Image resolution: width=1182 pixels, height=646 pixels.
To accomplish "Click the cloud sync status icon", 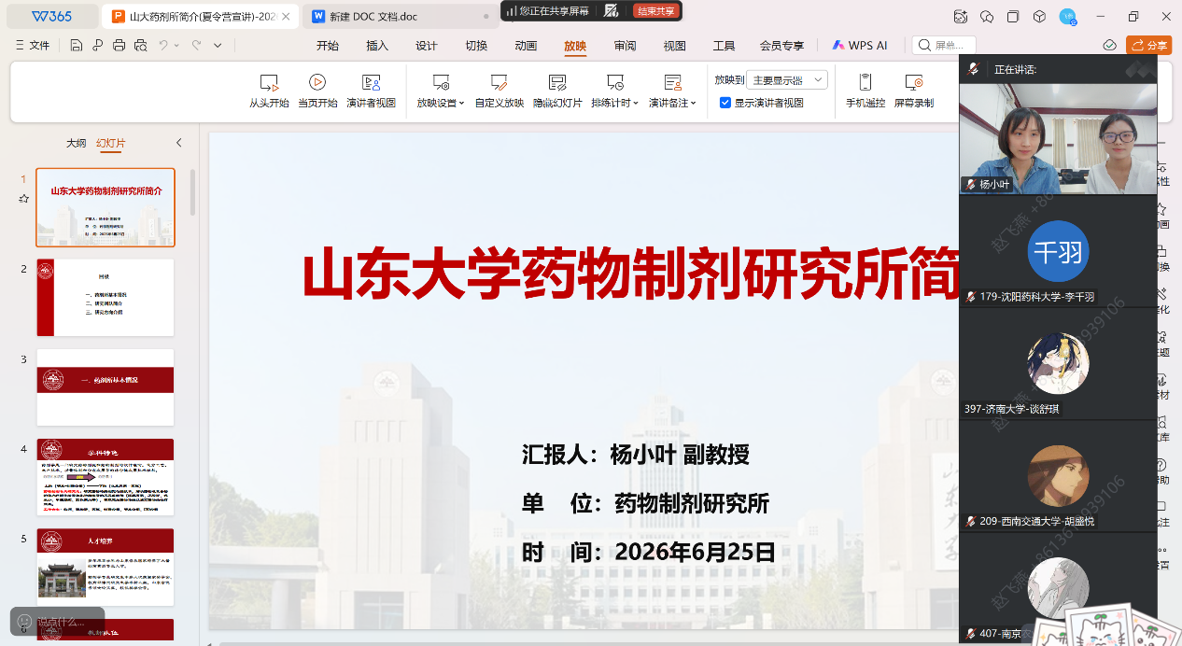I will coord(1110,45).
